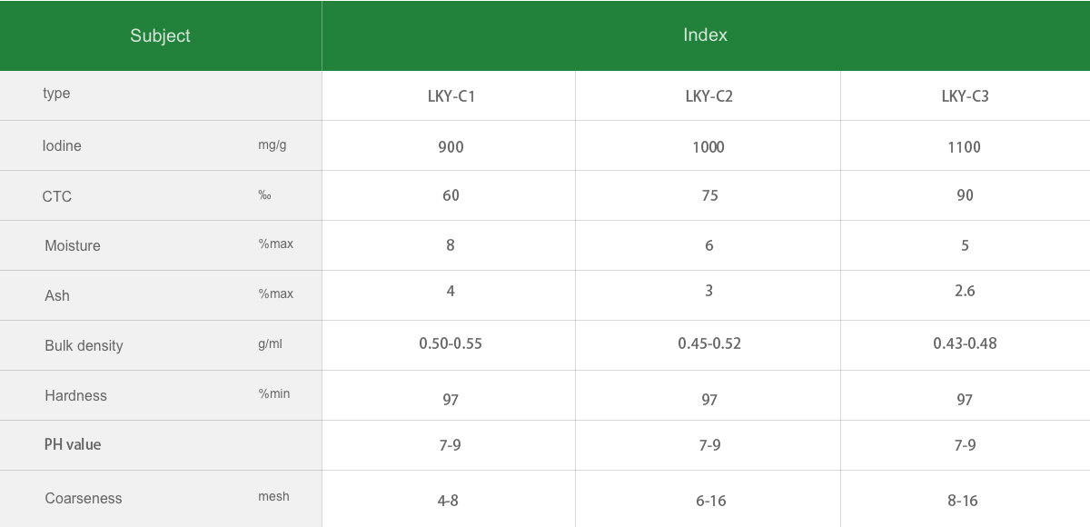Select the bulk density value 0.50-0.55
The height and width of the screenshot is (527, 1090).
pyautogui.click(x=451, y=343)
